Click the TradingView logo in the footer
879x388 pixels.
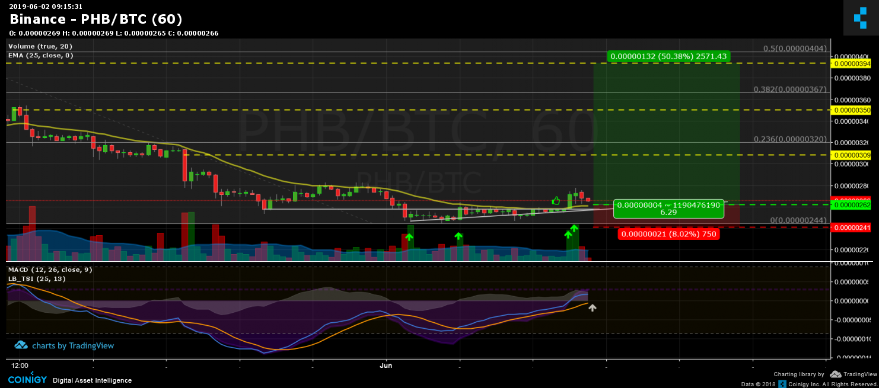[853, 374]
